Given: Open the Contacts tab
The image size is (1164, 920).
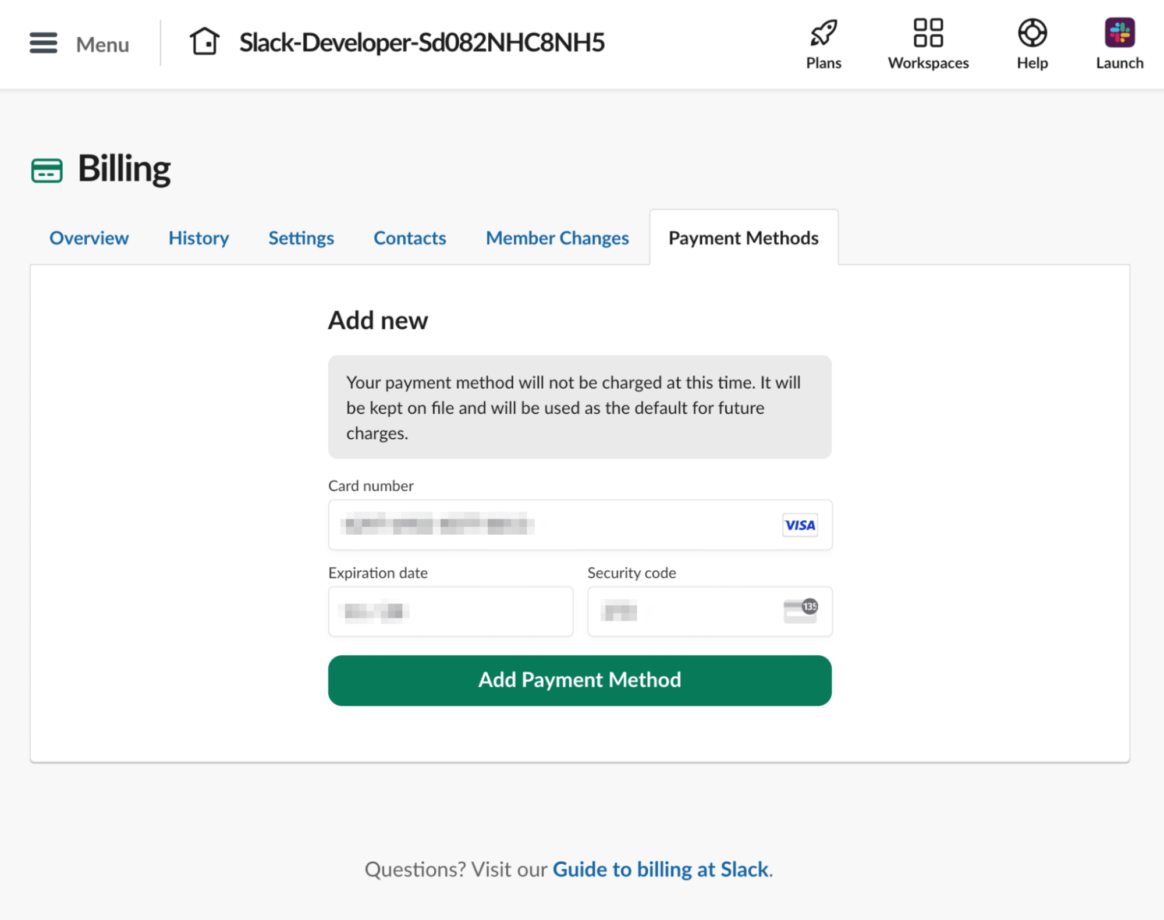Looking at the screenshot, I should 410,238.
